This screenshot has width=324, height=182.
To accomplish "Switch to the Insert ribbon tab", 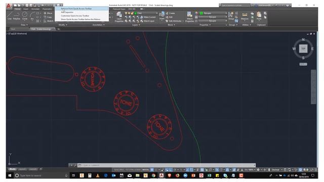I will [x=26, y=9].
